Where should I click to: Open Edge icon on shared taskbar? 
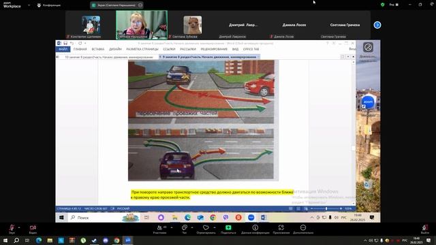coord(188,218)
